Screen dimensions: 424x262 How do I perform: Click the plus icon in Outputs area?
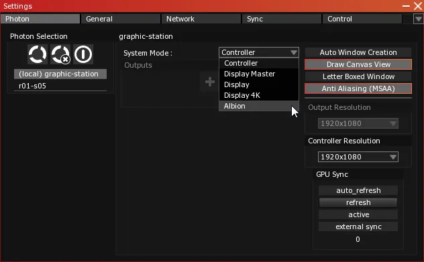[x=210, y=82]
